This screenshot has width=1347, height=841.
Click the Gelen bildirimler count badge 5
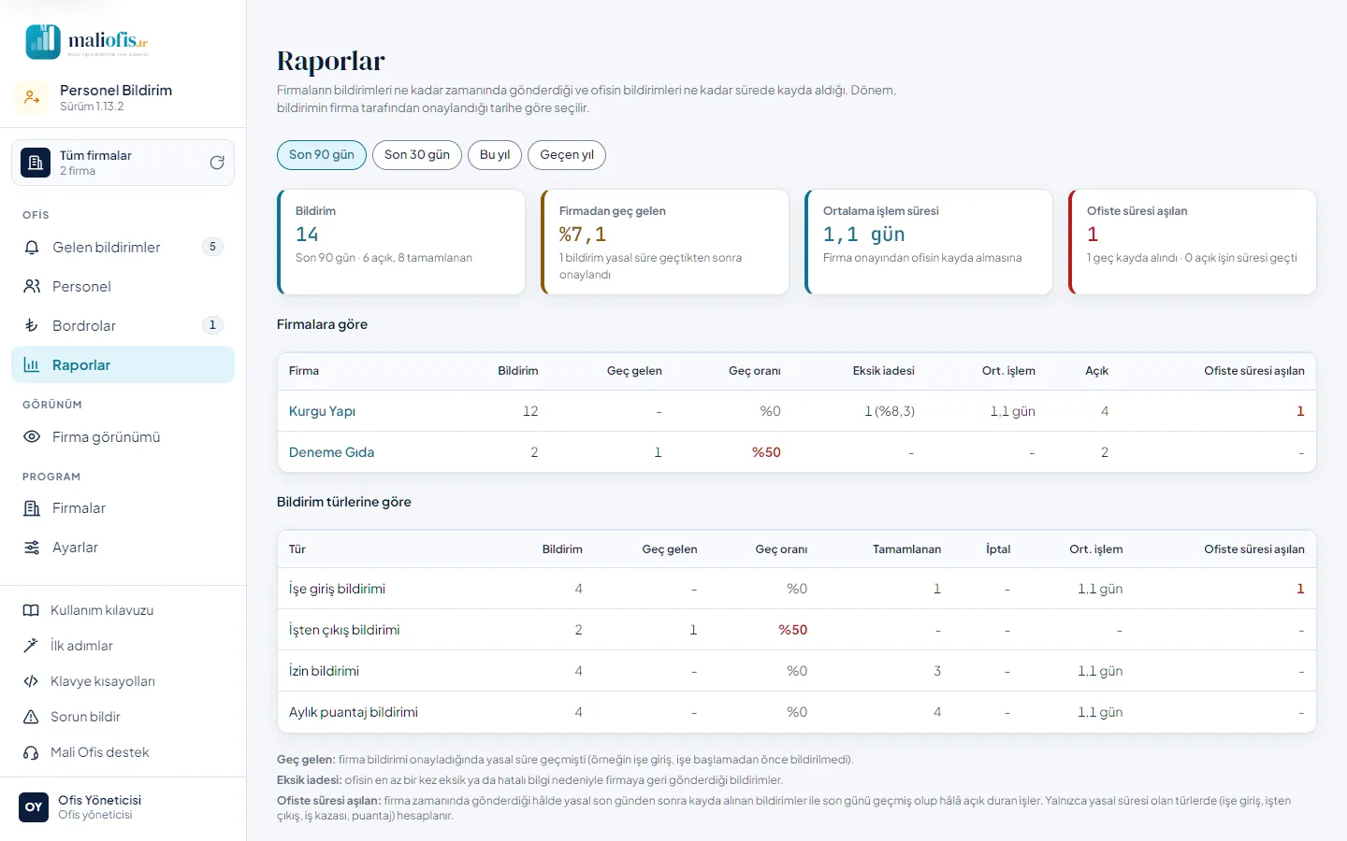tap(212, 247)
